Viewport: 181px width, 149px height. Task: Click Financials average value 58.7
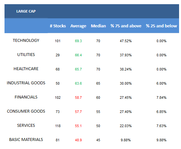click(x=78, y=98)
